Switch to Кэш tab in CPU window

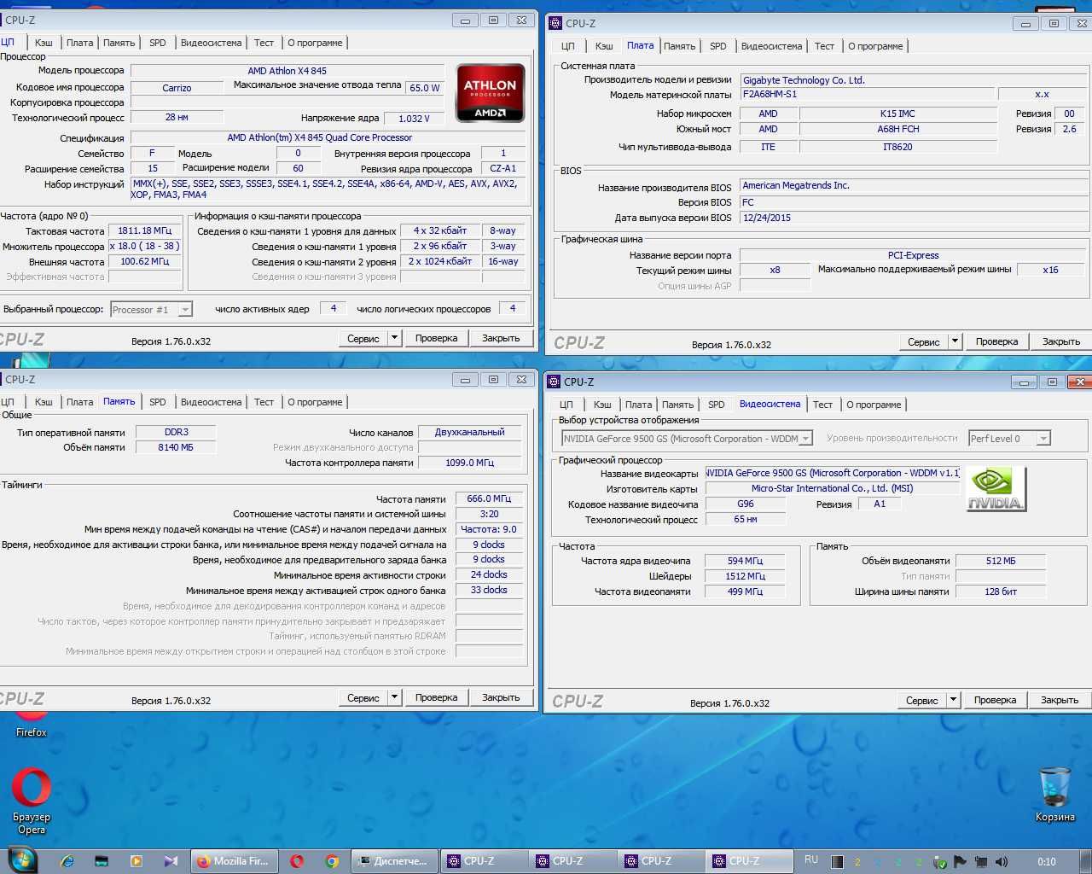[44, 43]
